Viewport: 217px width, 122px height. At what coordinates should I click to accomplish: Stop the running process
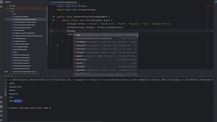click(8, 76)
